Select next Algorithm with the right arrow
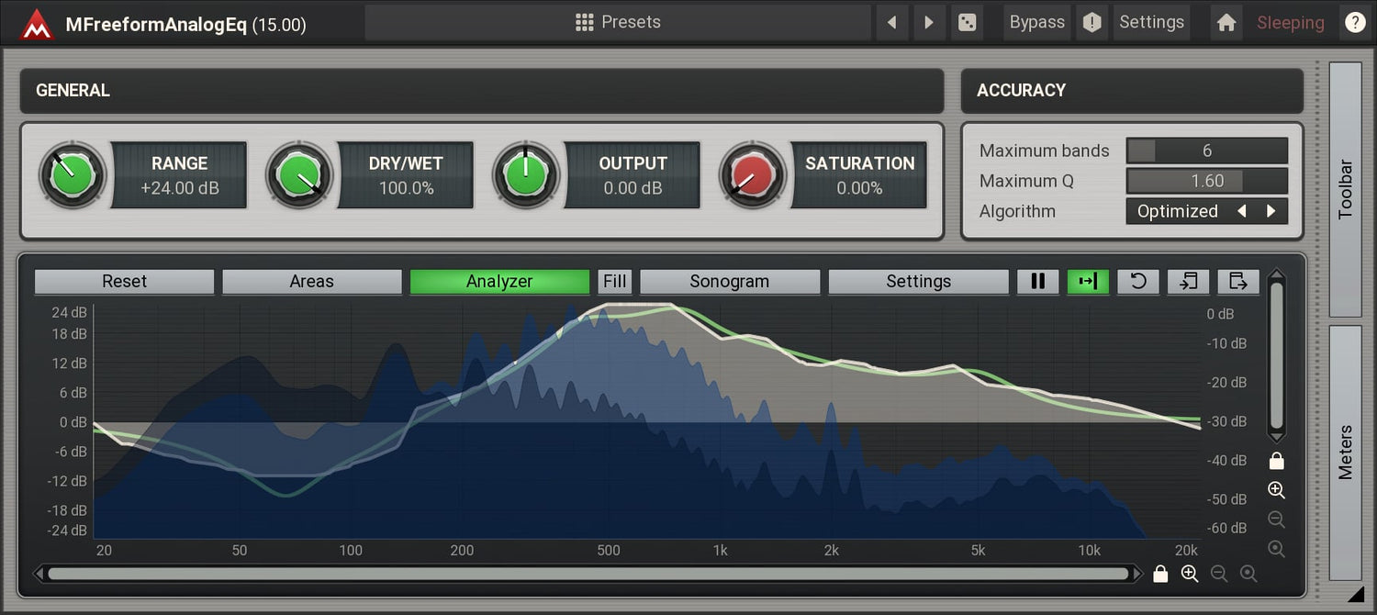 pyautogui.click(x=1271, y=211)
